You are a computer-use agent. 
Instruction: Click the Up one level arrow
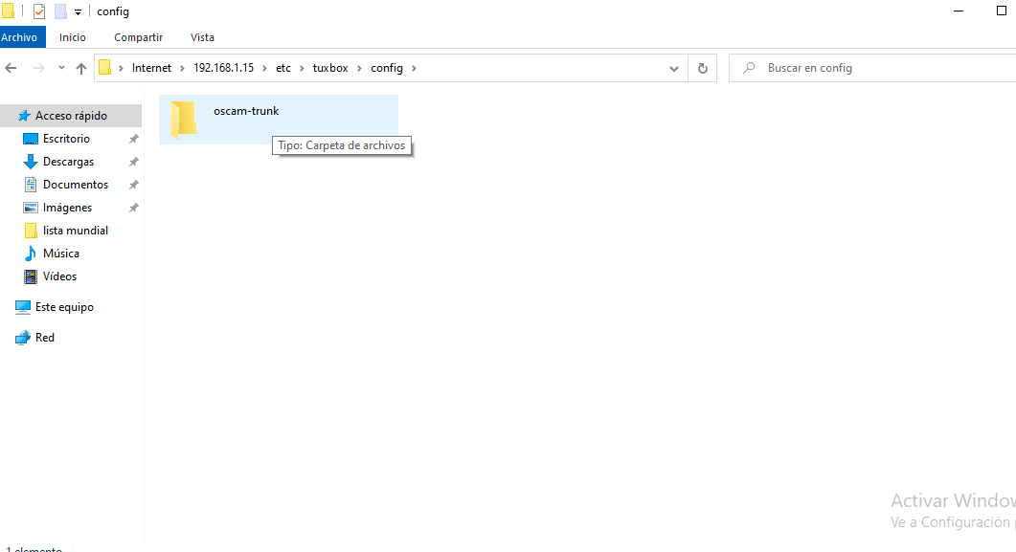pos(81,68)
